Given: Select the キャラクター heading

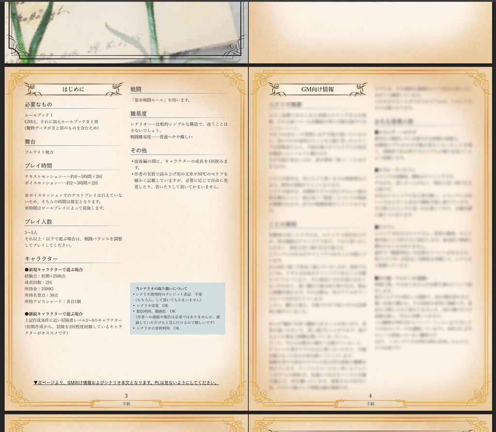Looking at the screenshot, I should click(x=41, y=259).
